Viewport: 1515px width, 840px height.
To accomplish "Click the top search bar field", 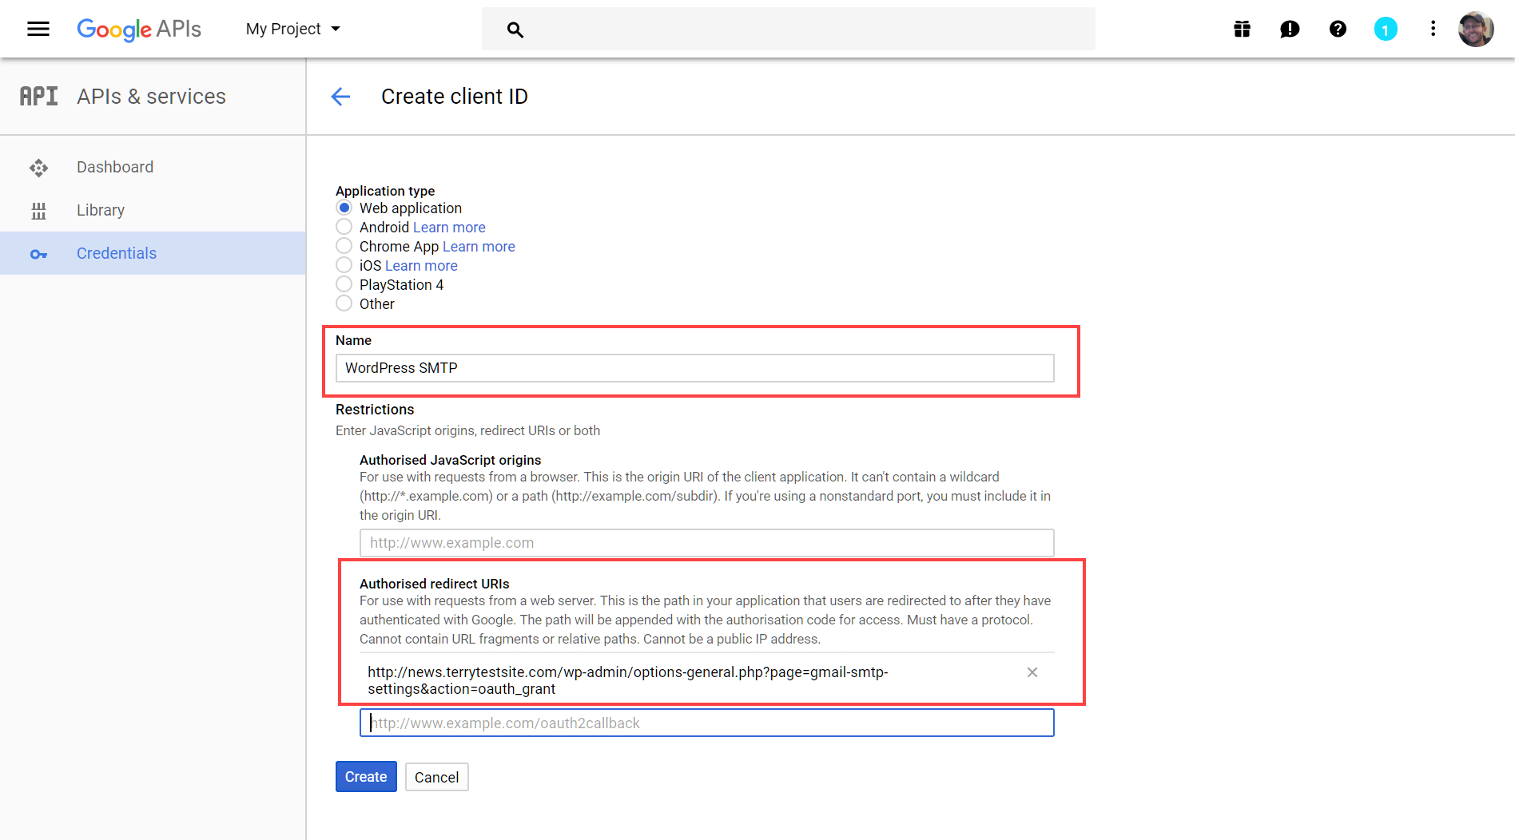I will point(789,30).
